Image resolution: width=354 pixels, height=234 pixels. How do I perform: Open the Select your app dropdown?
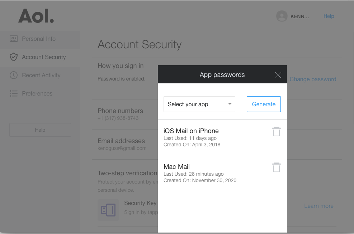click(x=199, y=104)
